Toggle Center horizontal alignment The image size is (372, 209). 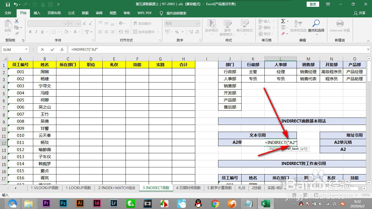pyautogui.click(x=106, y=32)
